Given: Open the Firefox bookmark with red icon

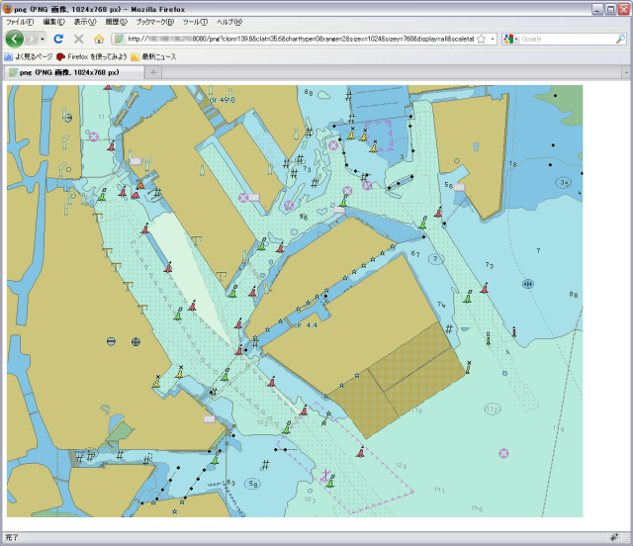Looking at the screenshot, I should point(92,56).
